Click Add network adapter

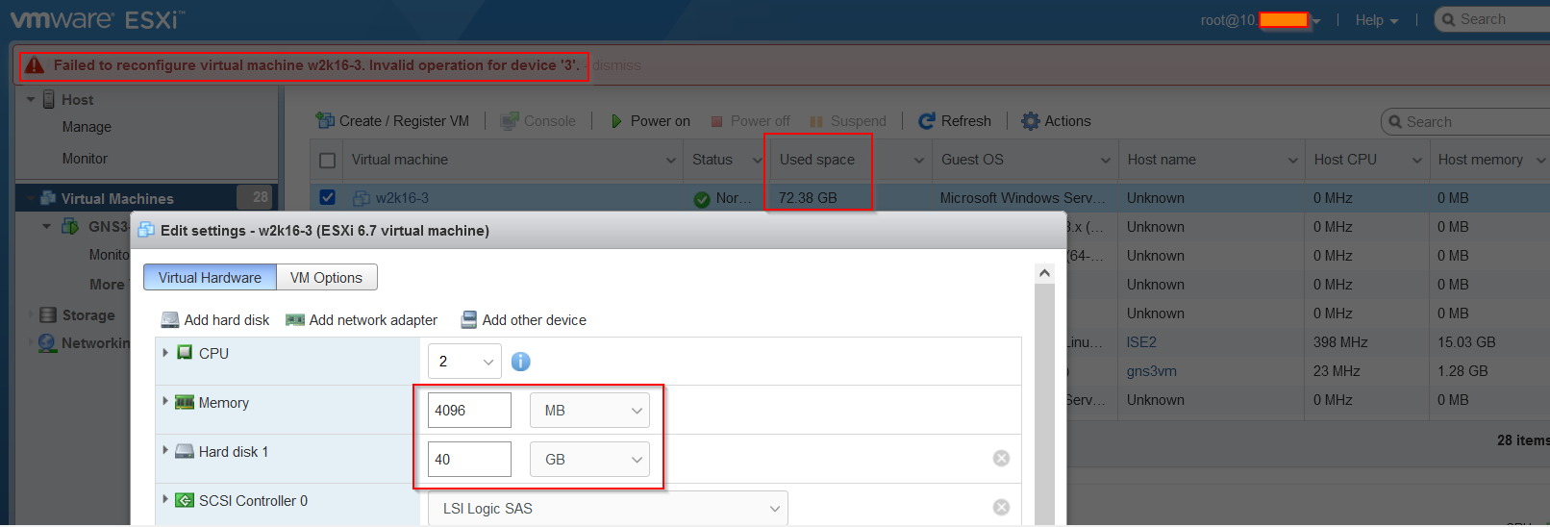tap(362, 320)
